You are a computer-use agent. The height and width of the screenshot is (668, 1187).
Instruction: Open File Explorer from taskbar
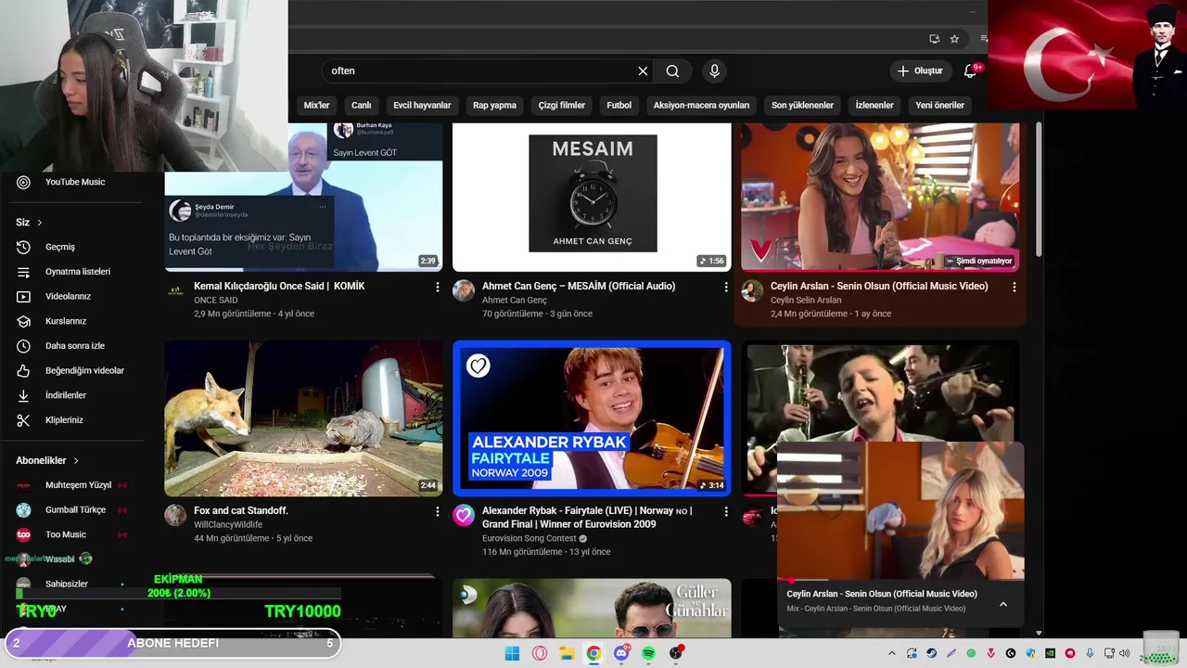click(567, 653)
